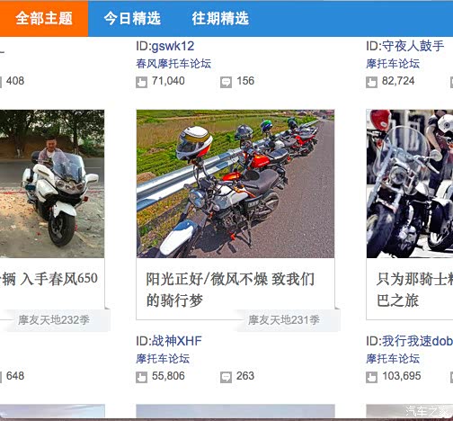Click the thumbs-up icon beside 103,695
The image size is (453, 421).
pos(371,377)
